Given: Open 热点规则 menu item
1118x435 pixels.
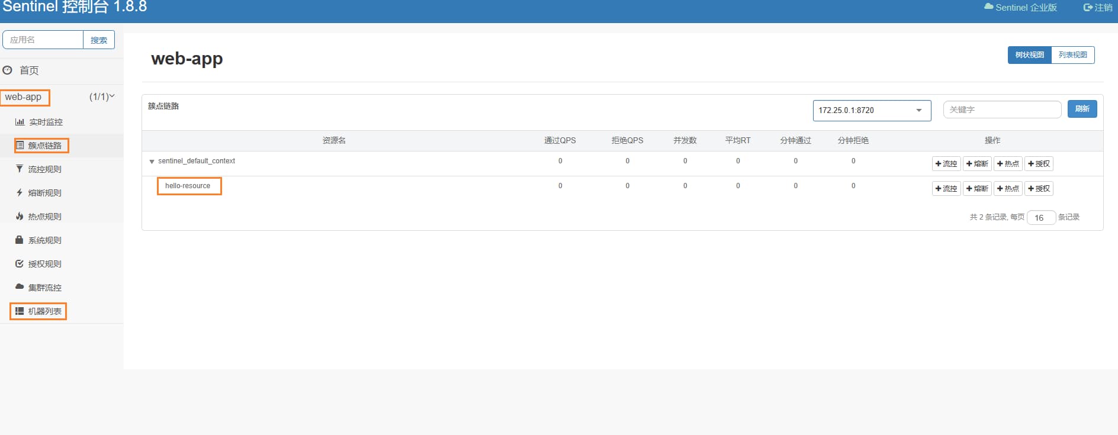Looking at the screenshot, I should coord(45,217).
